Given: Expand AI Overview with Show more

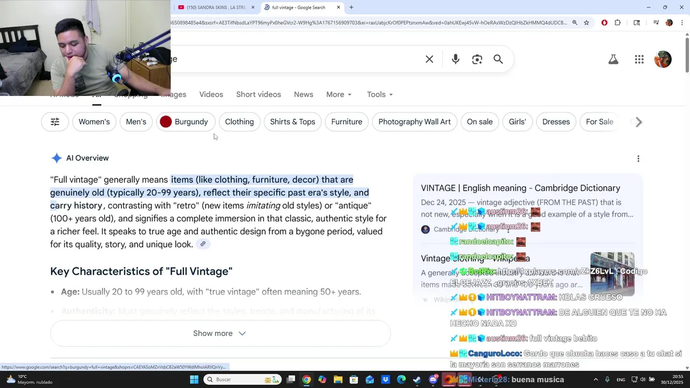Looking at the screenshot, I should point(220,333).
